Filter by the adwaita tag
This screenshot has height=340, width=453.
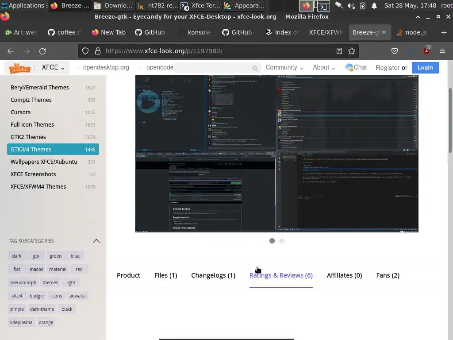[77, 296]
